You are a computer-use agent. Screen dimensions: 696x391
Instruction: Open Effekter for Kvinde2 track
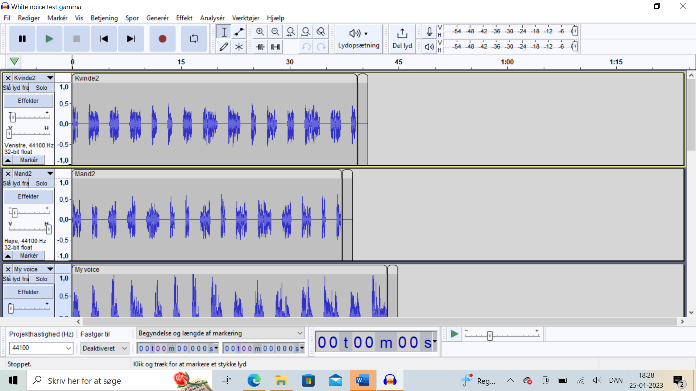coord(28,101)
